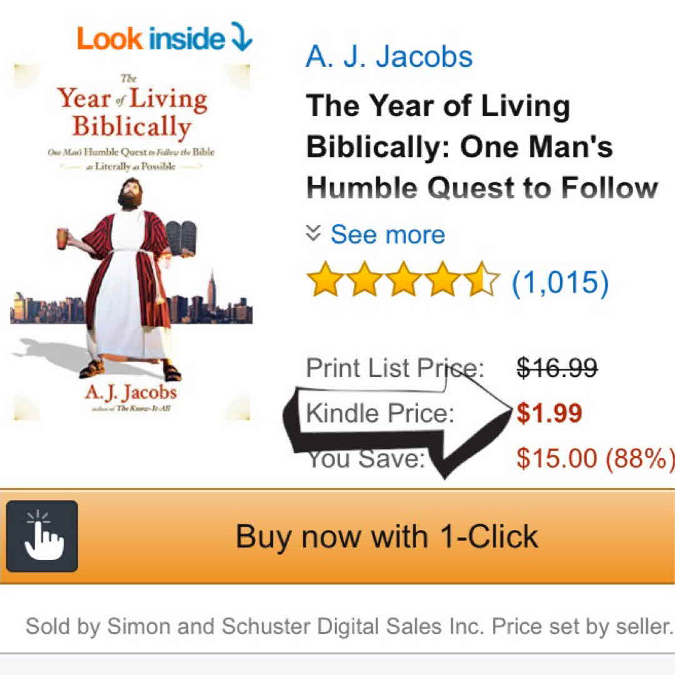Click the crossed-out $16.99 list price

(557, 367)
